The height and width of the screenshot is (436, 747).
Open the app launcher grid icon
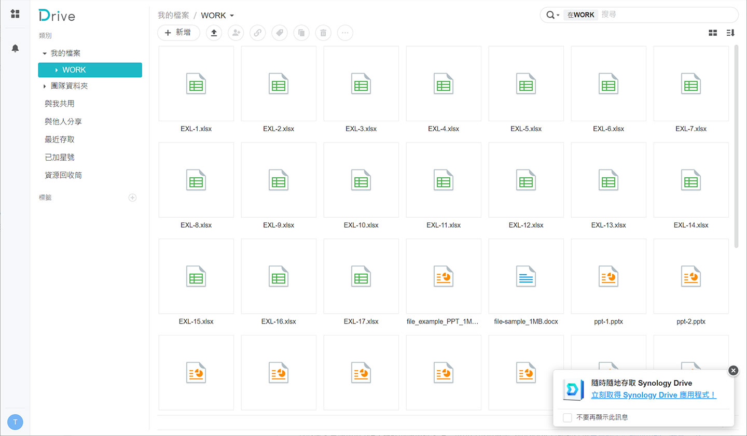click(x=15, y=14)
